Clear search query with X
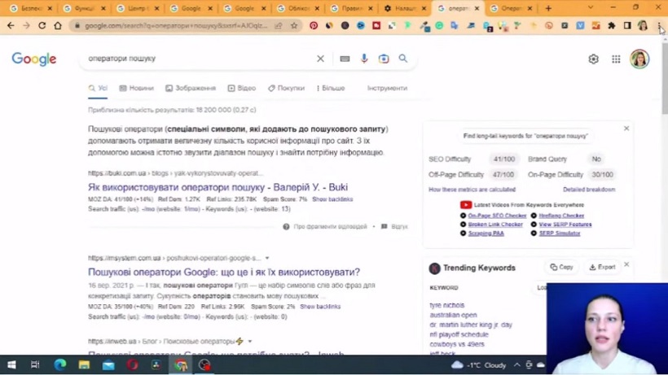The image size is (668, 375). pos(320,59)
